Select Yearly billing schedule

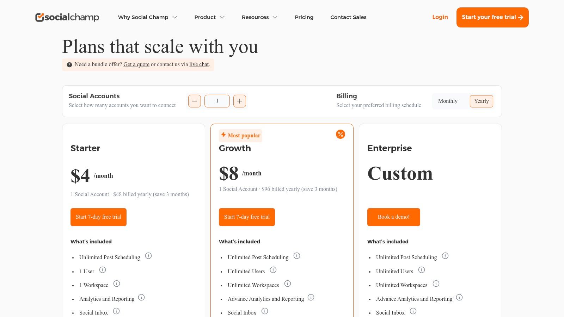coord(481,101)
